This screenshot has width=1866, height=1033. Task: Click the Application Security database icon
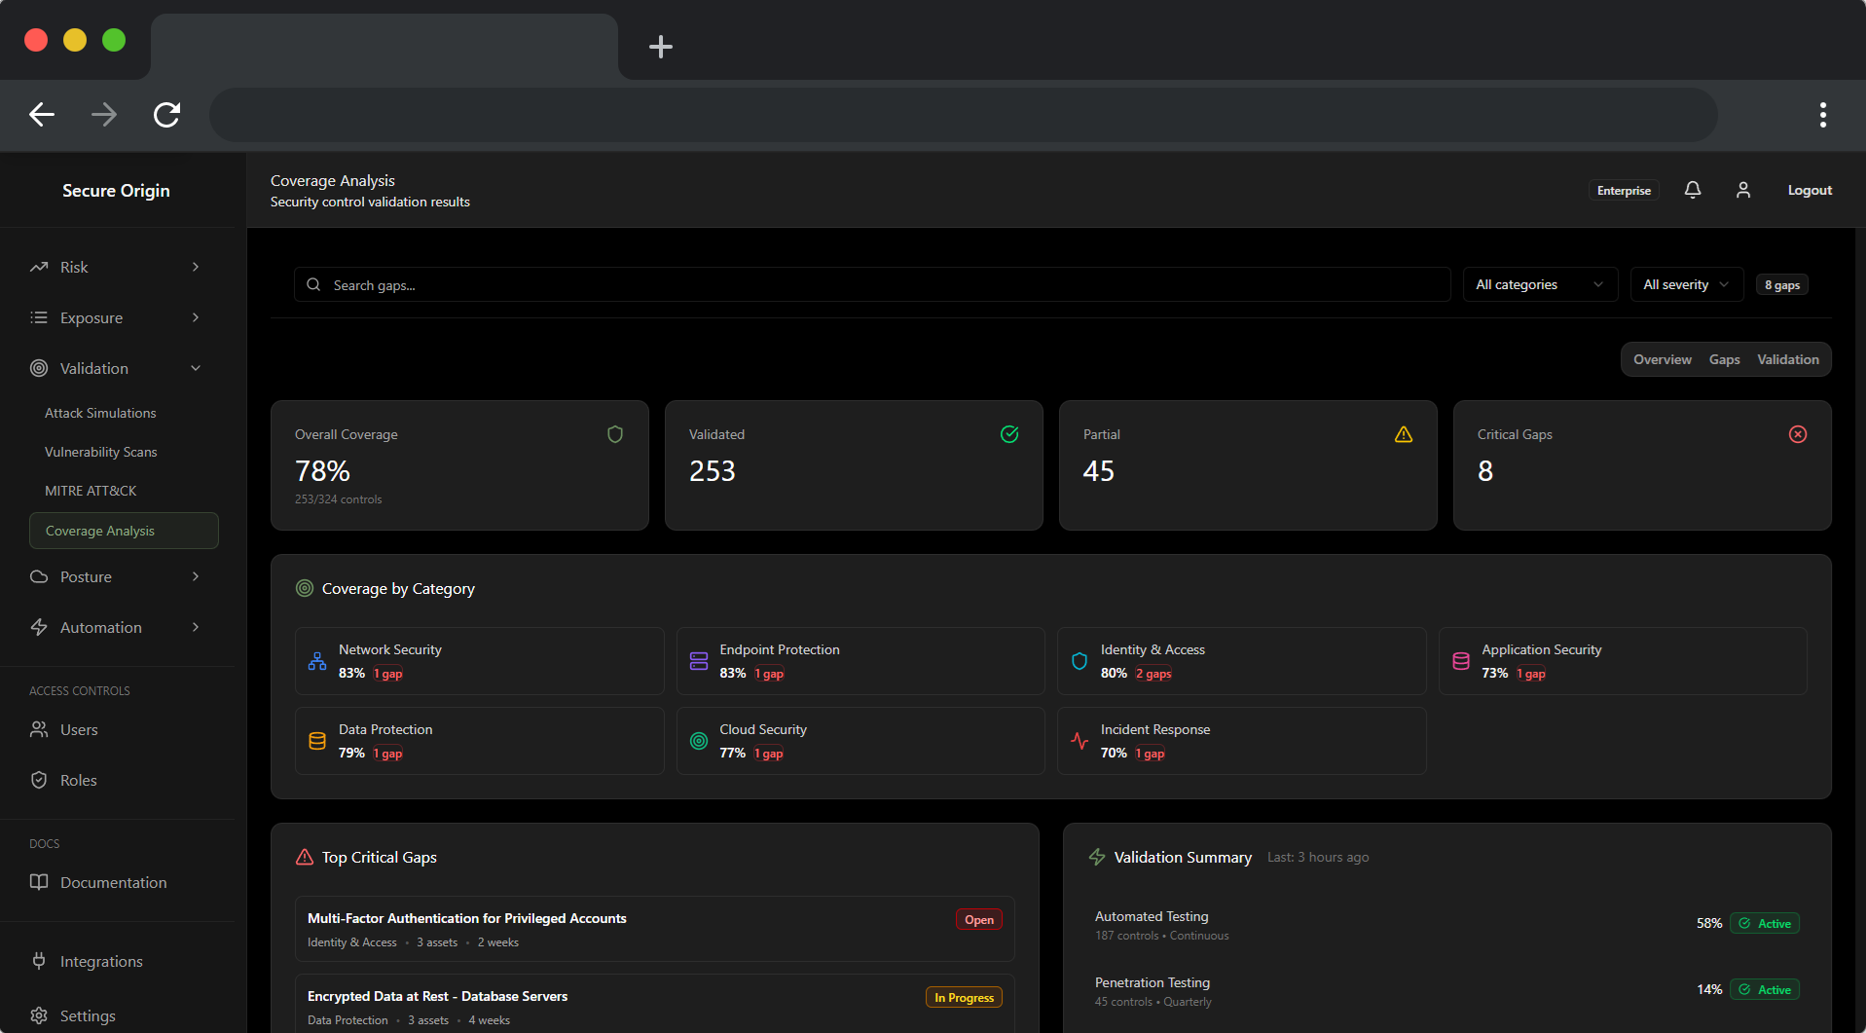[x=1461, y=661]
